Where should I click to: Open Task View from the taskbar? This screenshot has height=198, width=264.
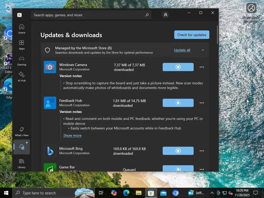(x=101, y=193)
